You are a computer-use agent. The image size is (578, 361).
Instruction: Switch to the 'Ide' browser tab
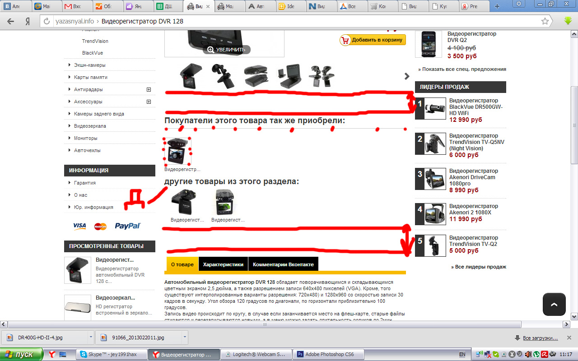[290, 6]
